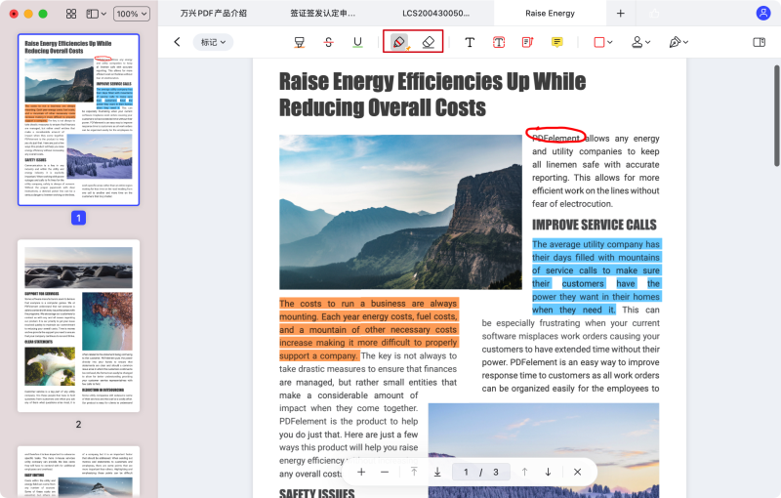Image resolution: width=781 pixels, height=498 pixels.
Task: Select the strikethrough annotation tool
Action: click(328, 42)
